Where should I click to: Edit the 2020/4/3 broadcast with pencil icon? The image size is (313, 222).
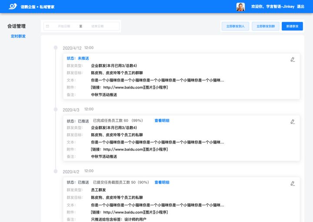tap(293, 122)
